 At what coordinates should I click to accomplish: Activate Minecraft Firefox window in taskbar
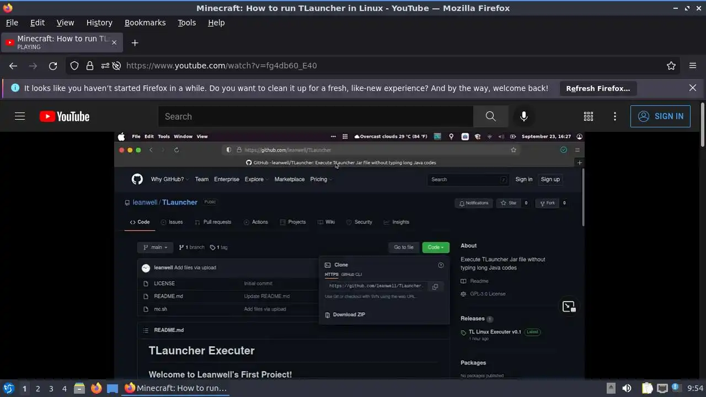pos(176,388)
